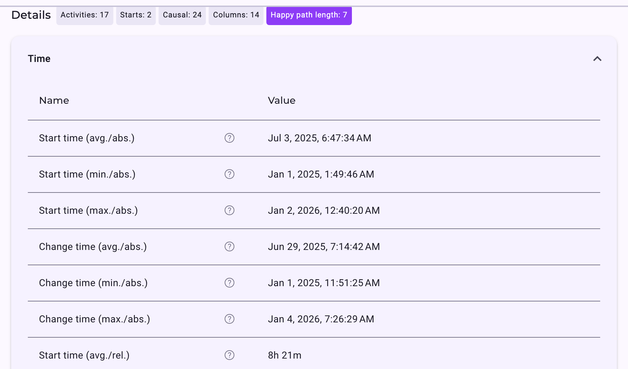This screenshot has height=369, width=628.
Task: Click the Change time (min./abs.) label
Action: [94, 283]
